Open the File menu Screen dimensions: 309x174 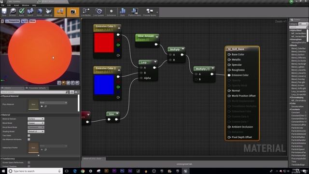click(x=2, y=5)
